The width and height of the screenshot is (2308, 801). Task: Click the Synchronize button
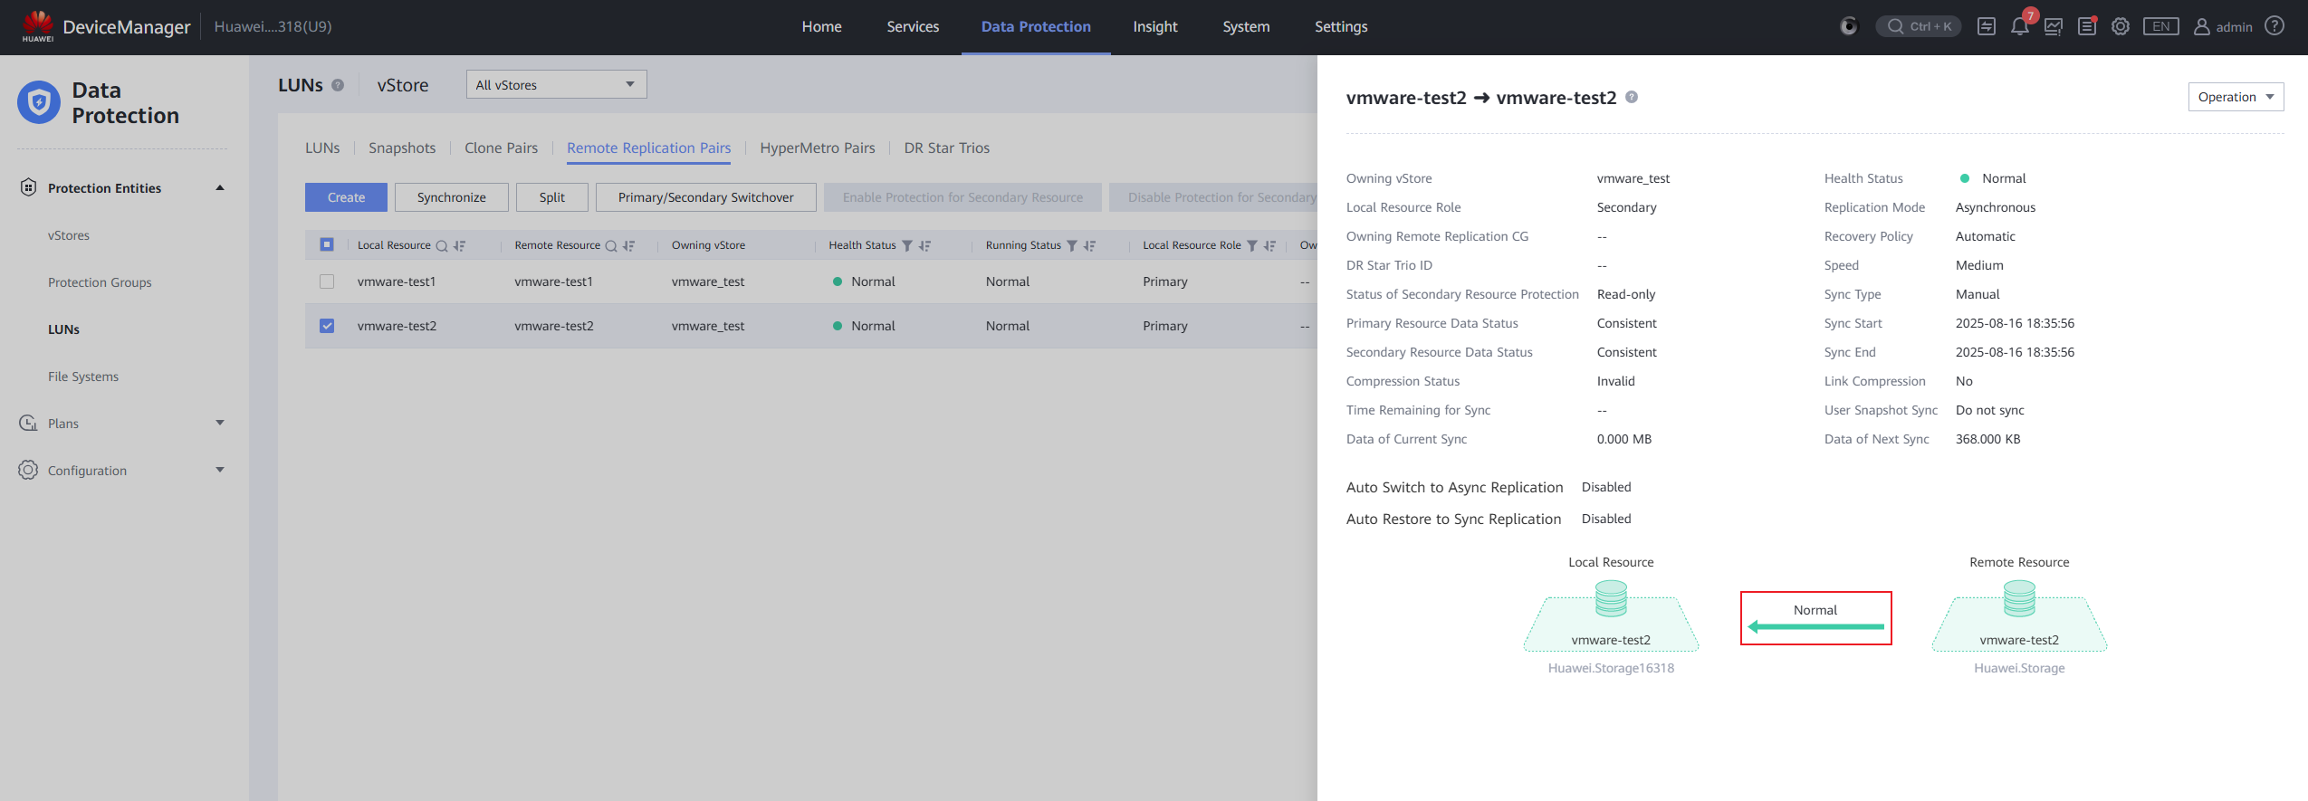point(451,197)
